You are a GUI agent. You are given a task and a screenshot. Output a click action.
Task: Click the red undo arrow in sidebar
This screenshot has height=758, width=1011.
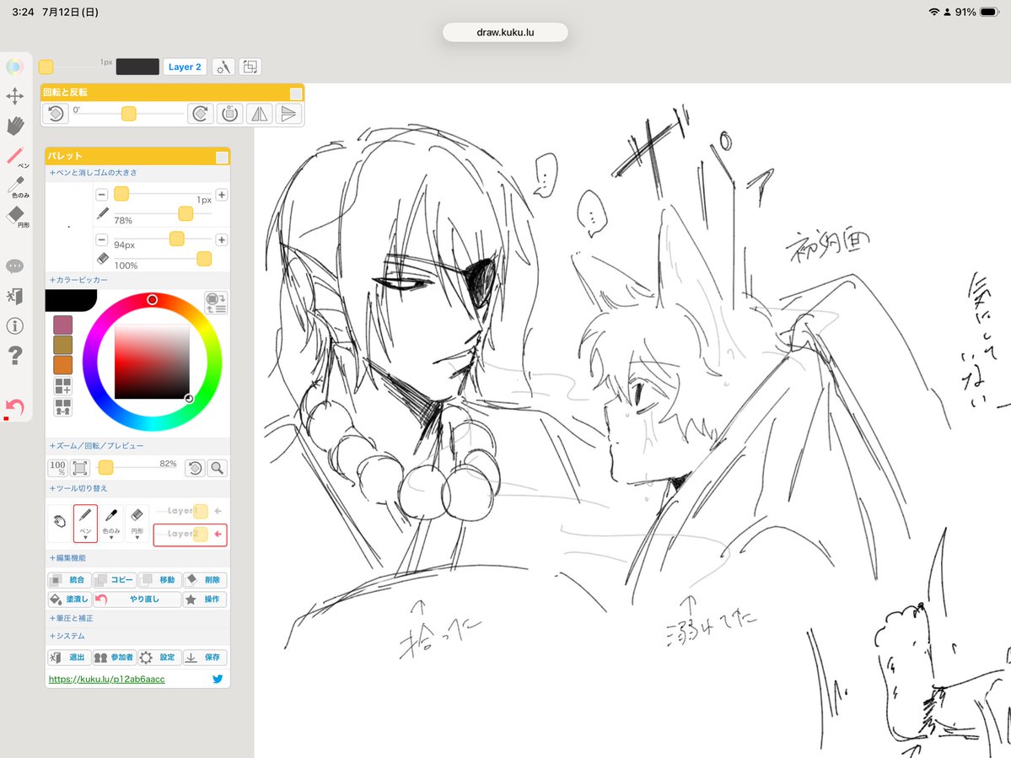pyautogui.click(x=15, y=406)
